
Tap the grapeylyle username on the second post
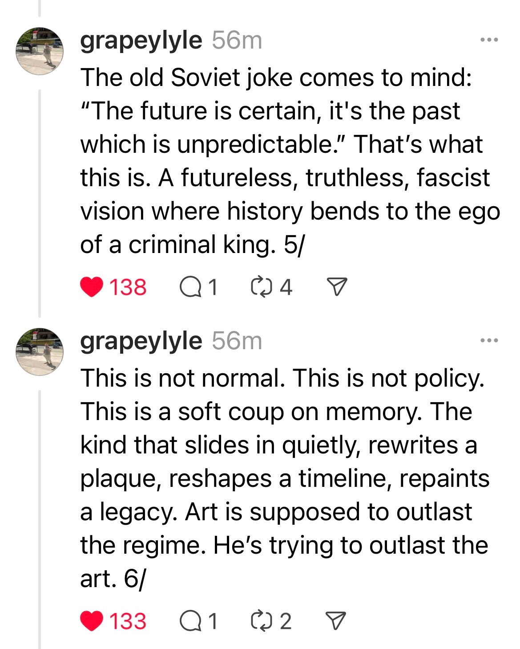point(141,341)
